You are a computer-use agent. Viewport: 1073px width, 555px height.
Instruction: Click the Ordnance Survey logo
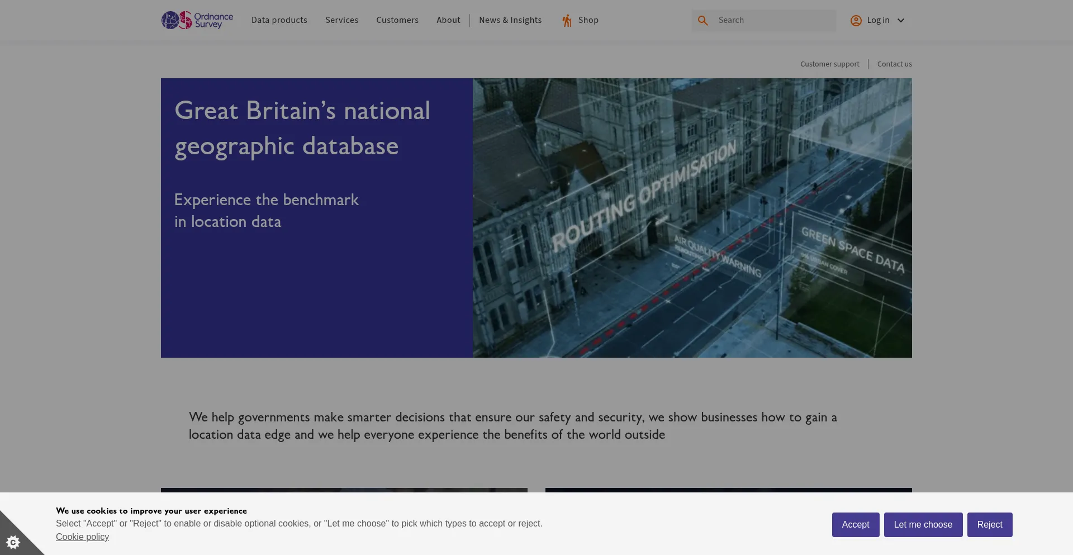(196, 20)
